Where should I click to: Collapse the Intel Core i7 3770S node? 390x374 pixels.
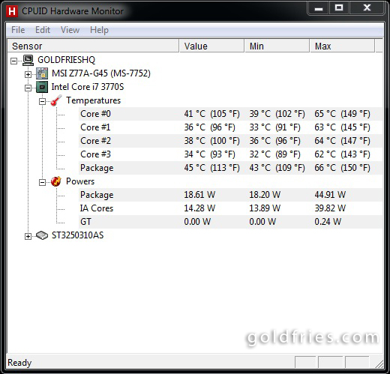28,88
